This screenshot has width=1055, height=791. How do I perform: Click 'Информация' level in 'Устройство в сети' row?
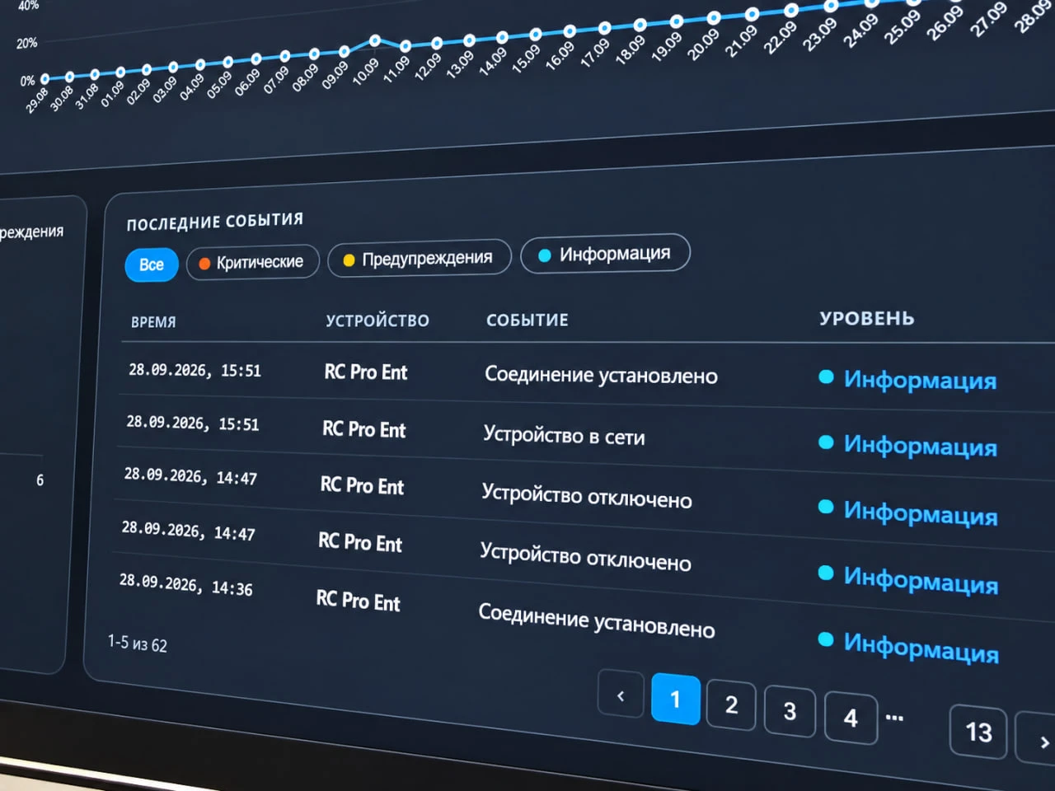920,445
